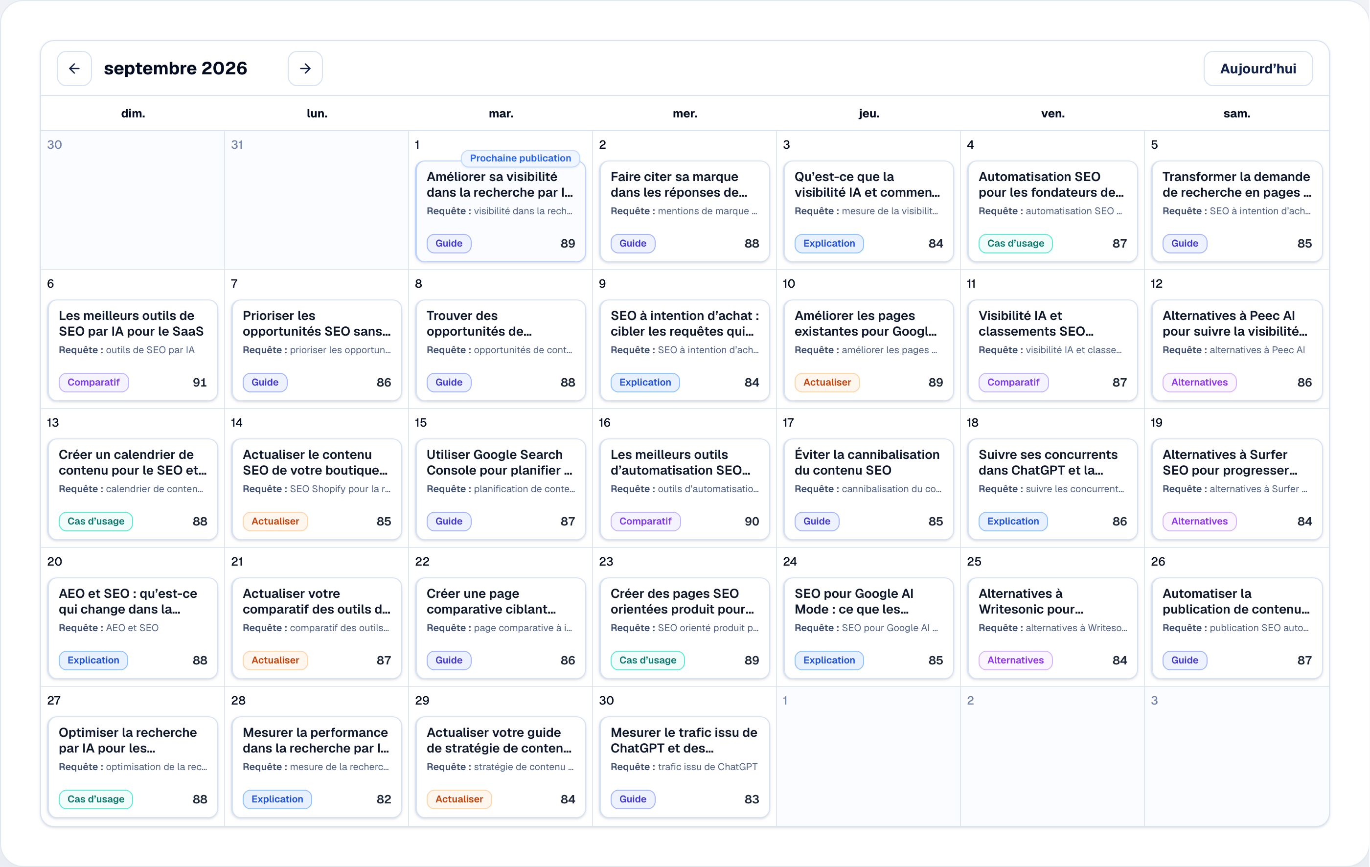Screen dimensions: 1370x867
Task: Click the Actualiser tag on 'Améliorer les pages existantes'
Action: point(827,382)
